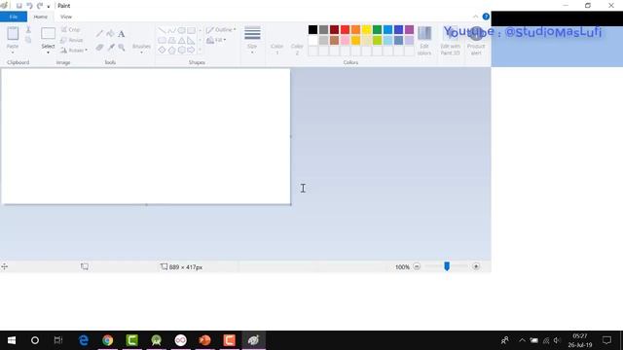Select the Fill with color bucket tool
Image resolution: width=623 pixels, height=350 pixels.
(110, 34)
